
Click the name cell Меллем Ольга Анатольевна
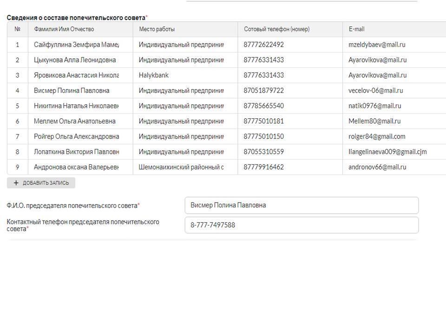(80, 121)
